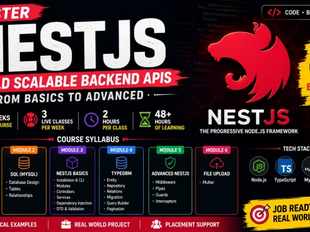Image resolution: width=310 pixels, height=232 pixels.
Task: Click the BASICS TO ADVANCED subtitle
Action: click(x=84, y=97)
